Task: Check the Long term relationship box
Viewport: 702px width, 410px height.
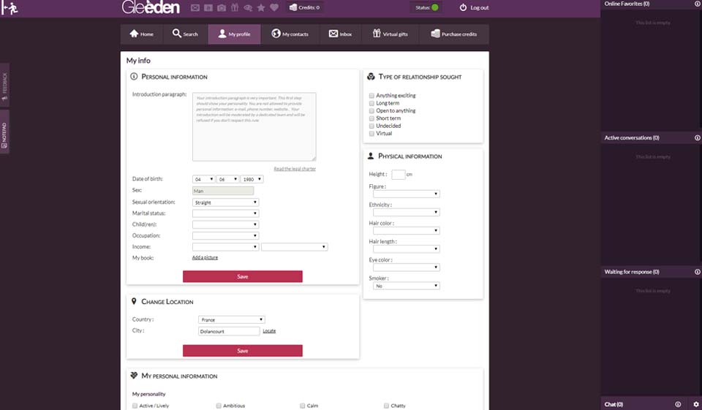Action: pos(371,103)
